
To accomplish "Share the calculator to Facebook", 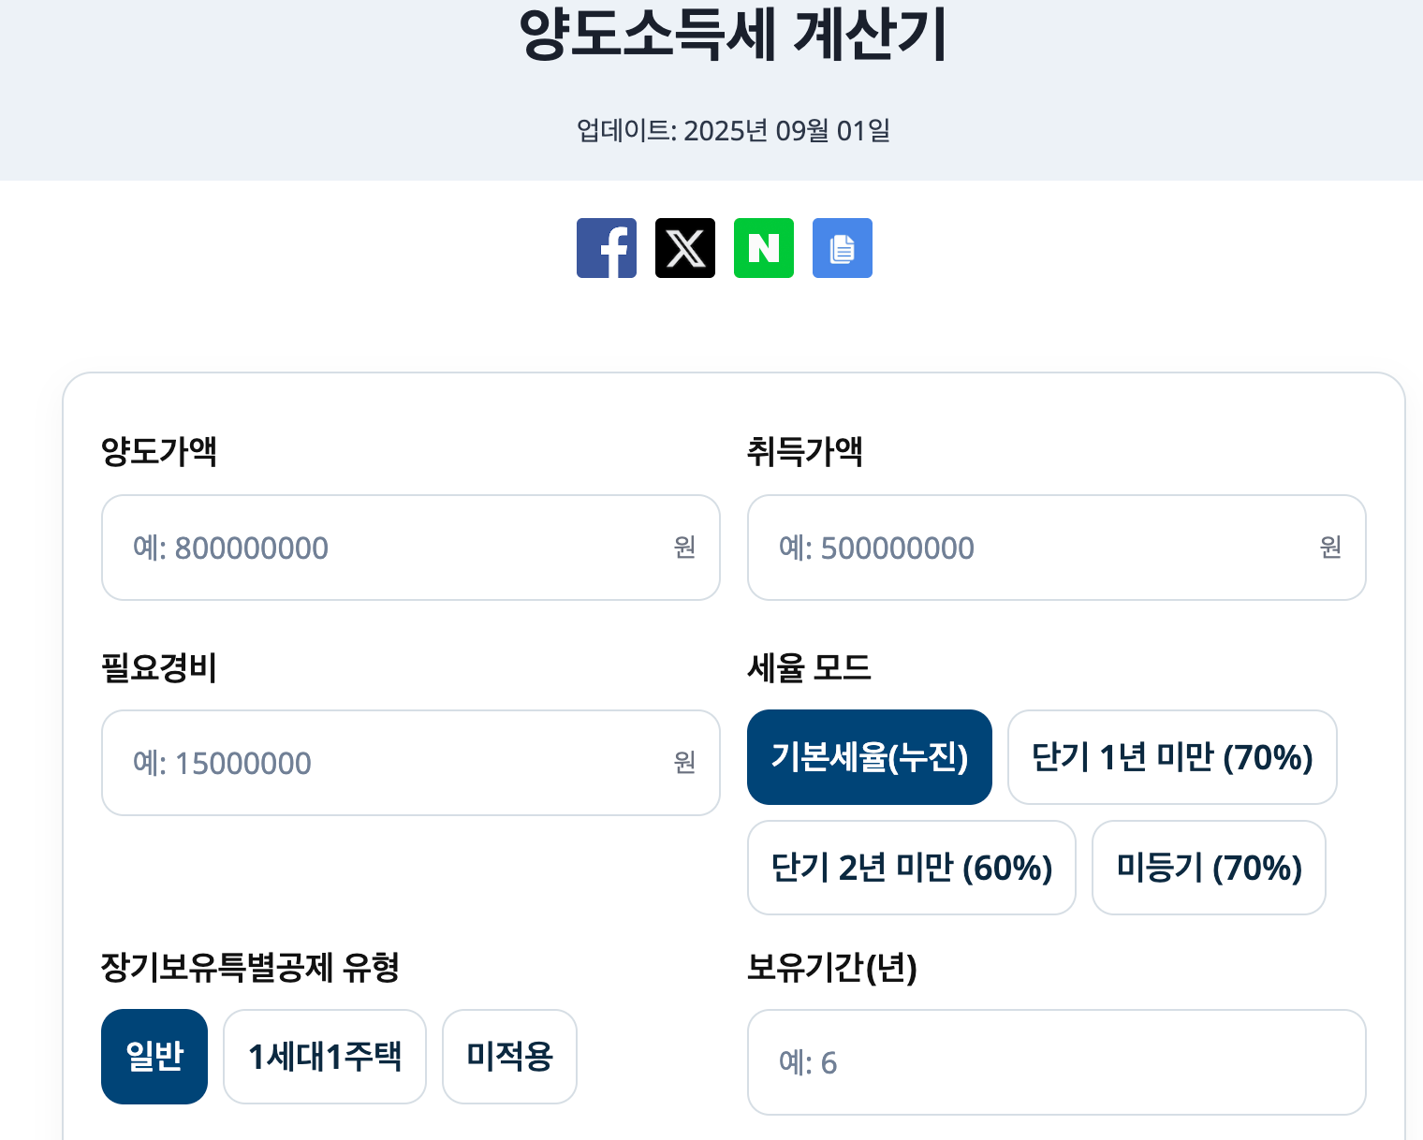I will (x=607, y=248).
